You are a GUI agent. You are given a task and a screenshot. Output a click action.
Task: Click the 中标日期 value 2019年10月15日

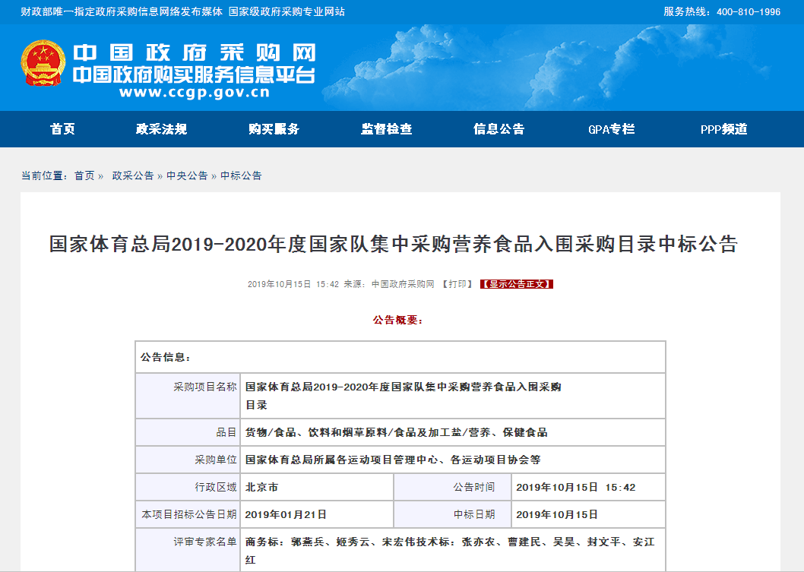tap(557, 514)
